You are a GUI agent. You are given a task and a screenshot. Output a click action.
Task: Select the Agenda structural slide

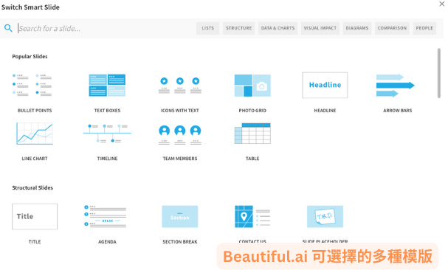(x=105, y=216)
